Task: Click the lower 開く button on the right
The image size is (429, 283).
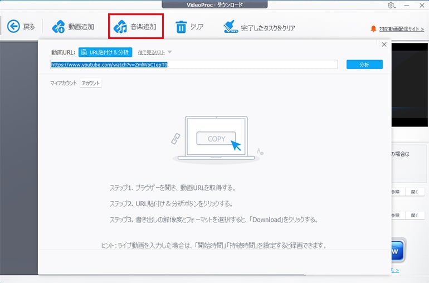Action: click(x=416, y=215)
